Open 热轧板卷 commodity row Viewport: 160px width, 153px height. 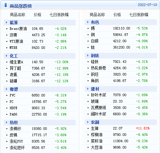point(121,68)
